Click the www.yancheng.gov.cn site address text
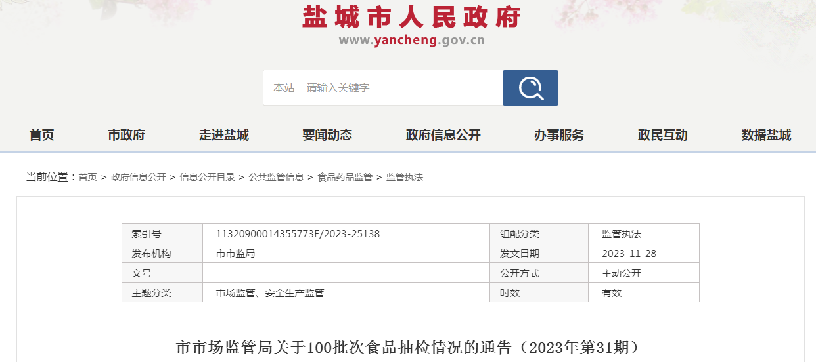 [412, 40]
